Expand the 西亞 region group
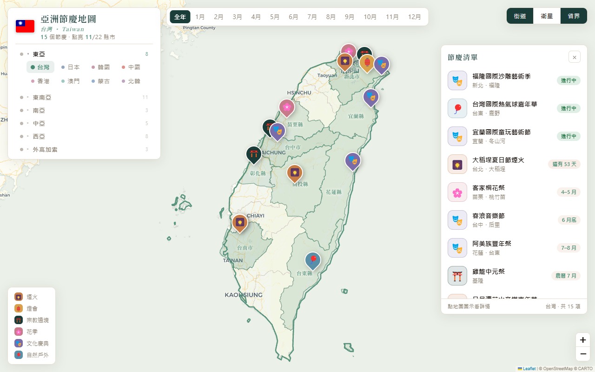The width and height of the screenshot is (595, 372). 84,136
